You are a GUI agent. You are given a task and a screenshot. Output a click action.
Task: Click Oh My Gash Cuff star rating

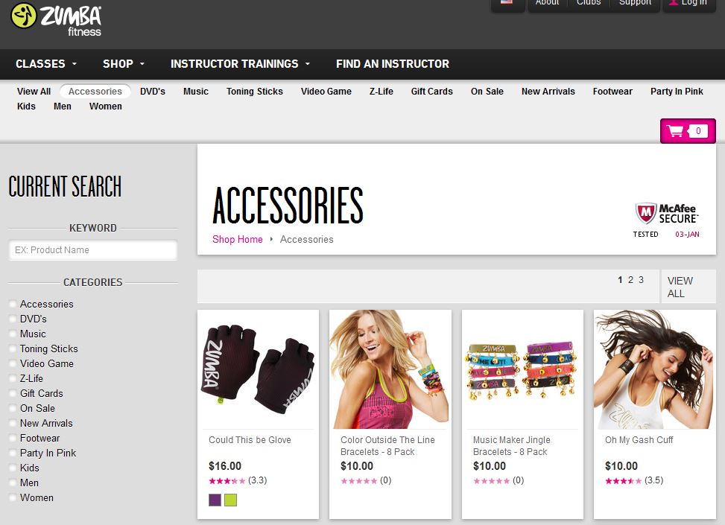click(623, 480)
